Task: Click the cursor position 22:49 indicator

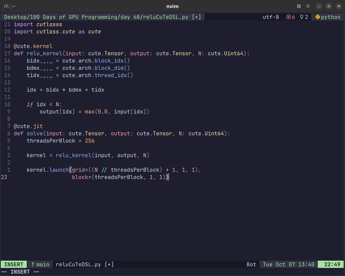Action: 332,264
